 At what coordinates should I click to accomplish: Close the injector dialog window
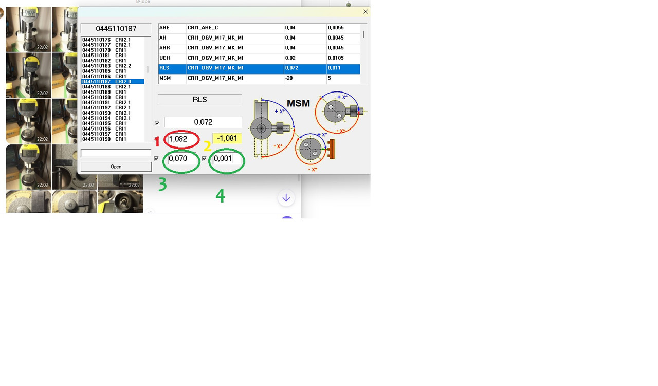pyautogui.click(x=365, y=12)
